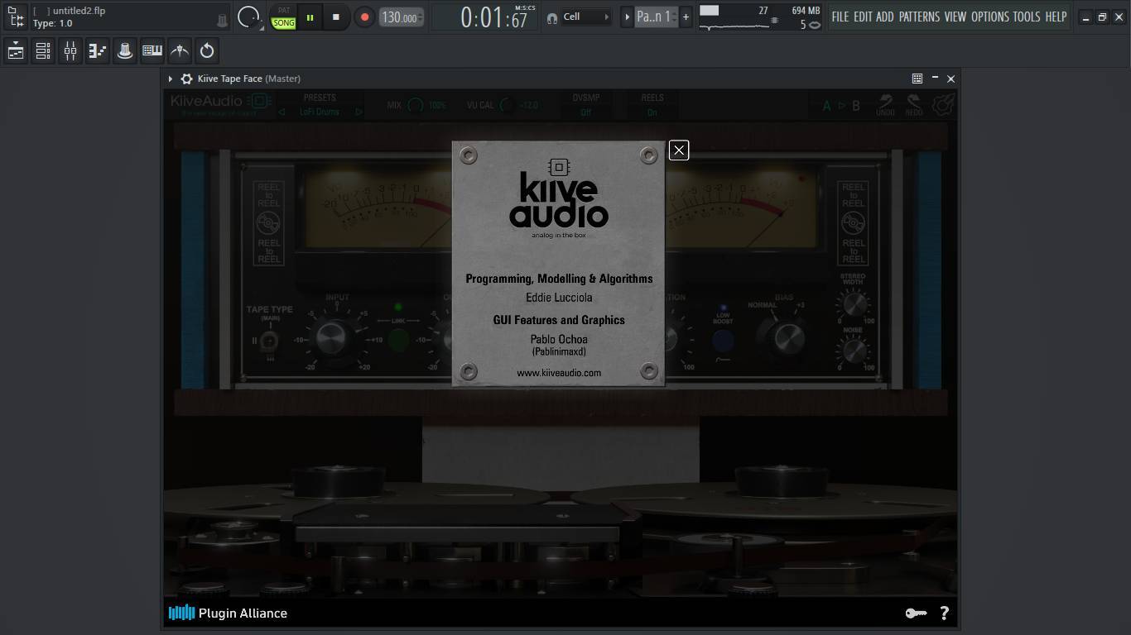Screen dimensions: 1131x635
Task: Open the EDIT menu
Action: (863, 17)
